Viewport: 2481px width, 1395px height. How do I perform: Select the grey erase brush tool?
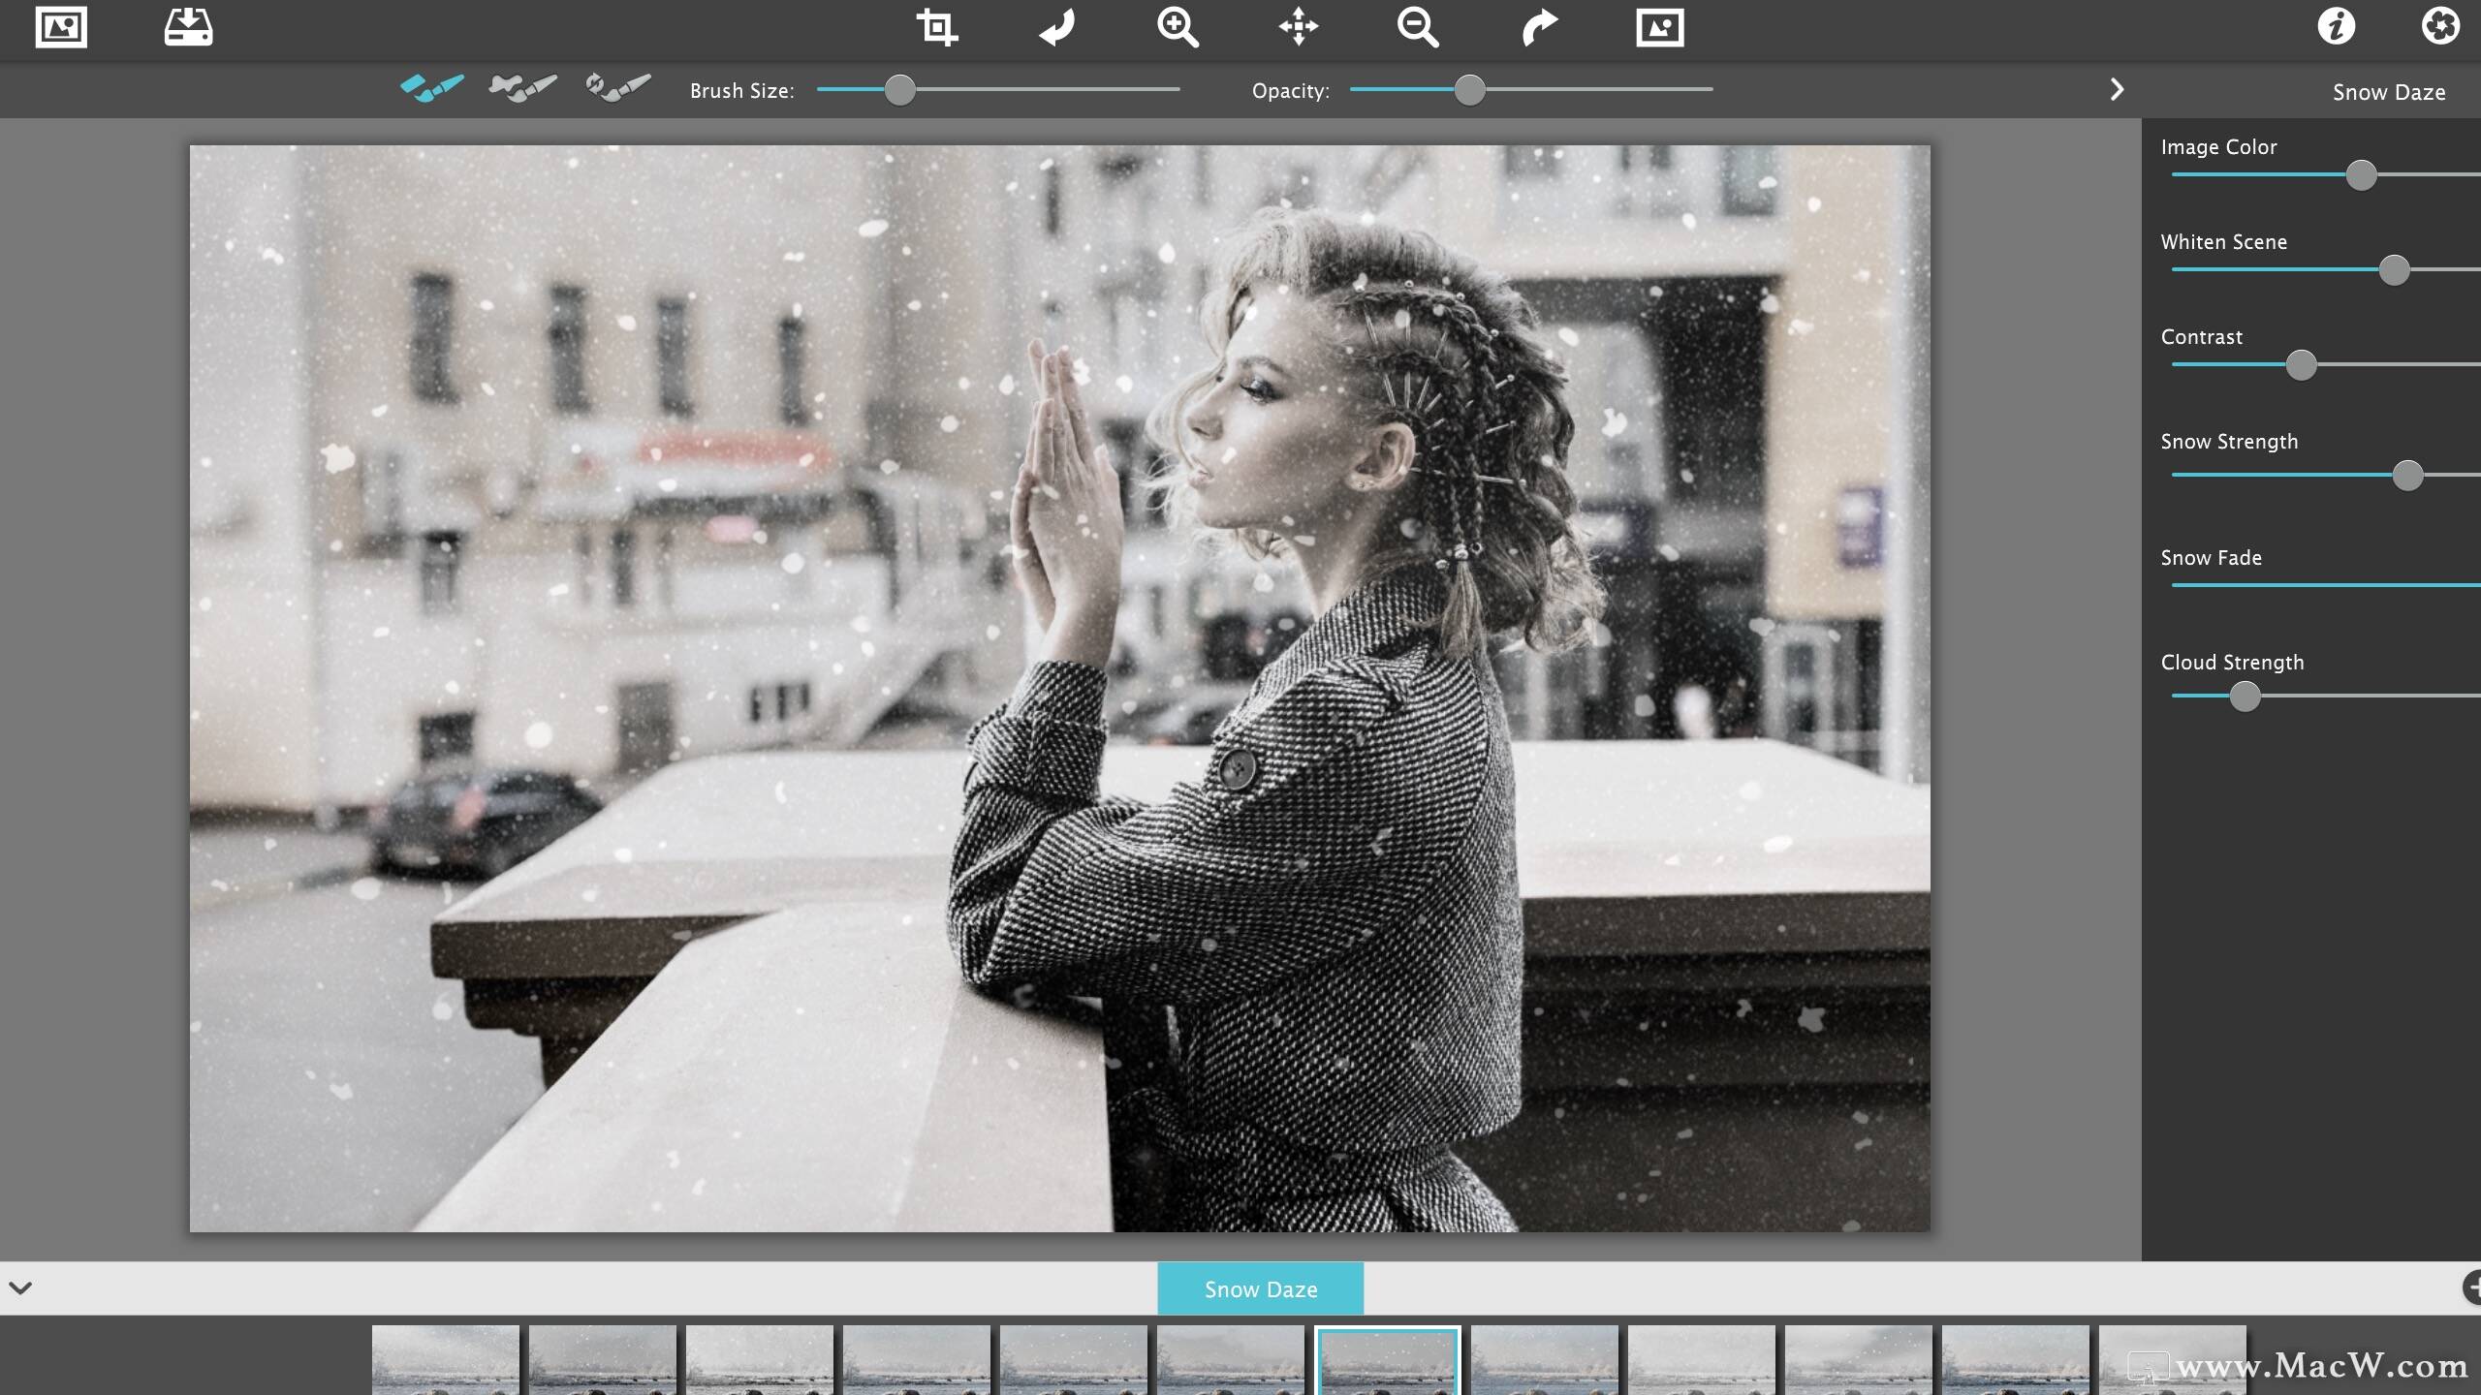pyautogui.click(x=523, y=88)
